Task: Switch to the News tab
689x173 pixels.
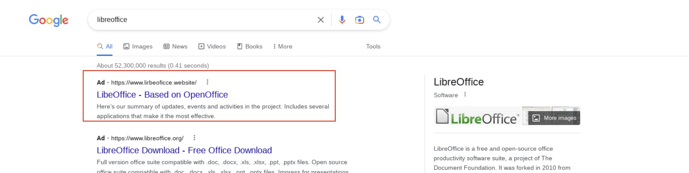Action: 175,46
